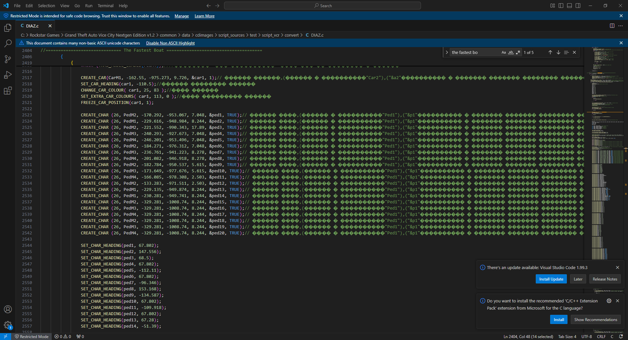Select the DIAZ.c tab
Viewport: 628px width, 340px height.
click(x=36, y=26)
